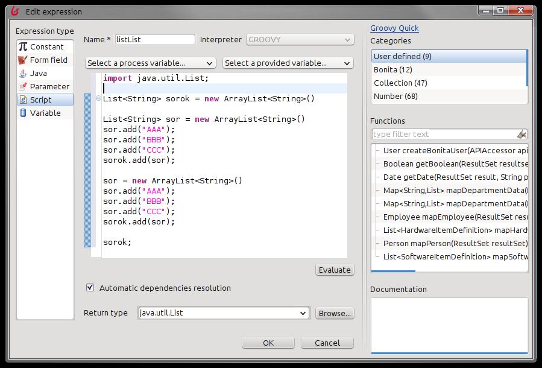
Task: Open Select a provided variable dropdown
Action: 288,63
